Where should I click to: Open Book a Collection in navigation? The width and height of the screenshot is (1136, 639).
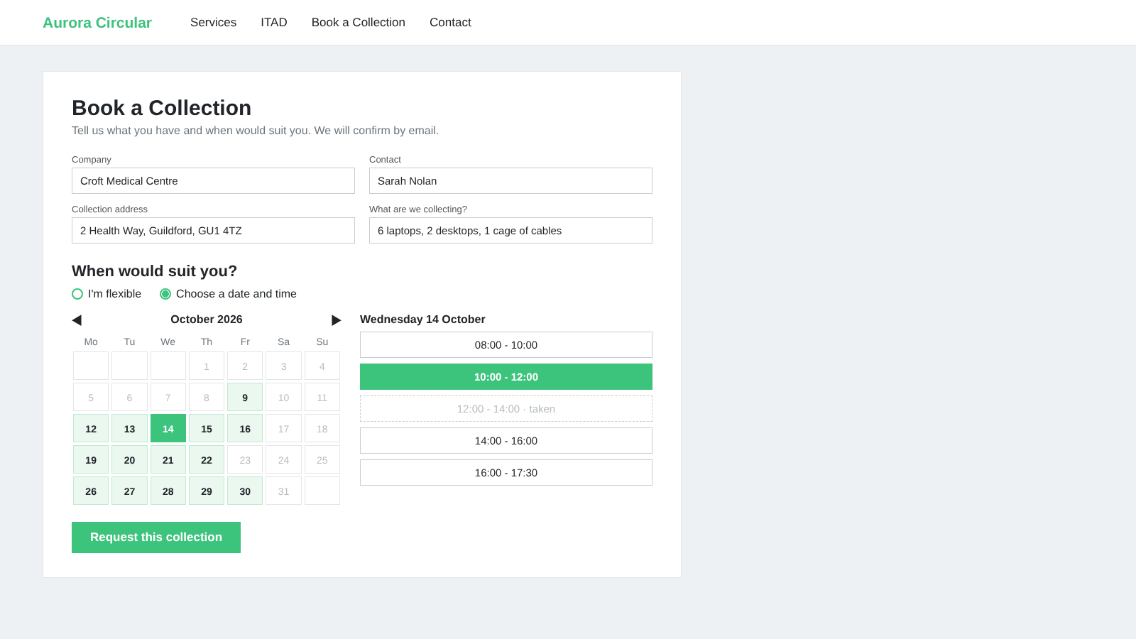click(359, 23)
